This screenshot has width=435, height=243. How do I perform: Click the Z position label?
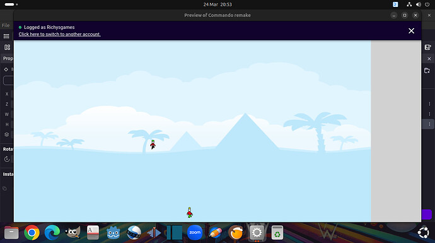point(7,104)
